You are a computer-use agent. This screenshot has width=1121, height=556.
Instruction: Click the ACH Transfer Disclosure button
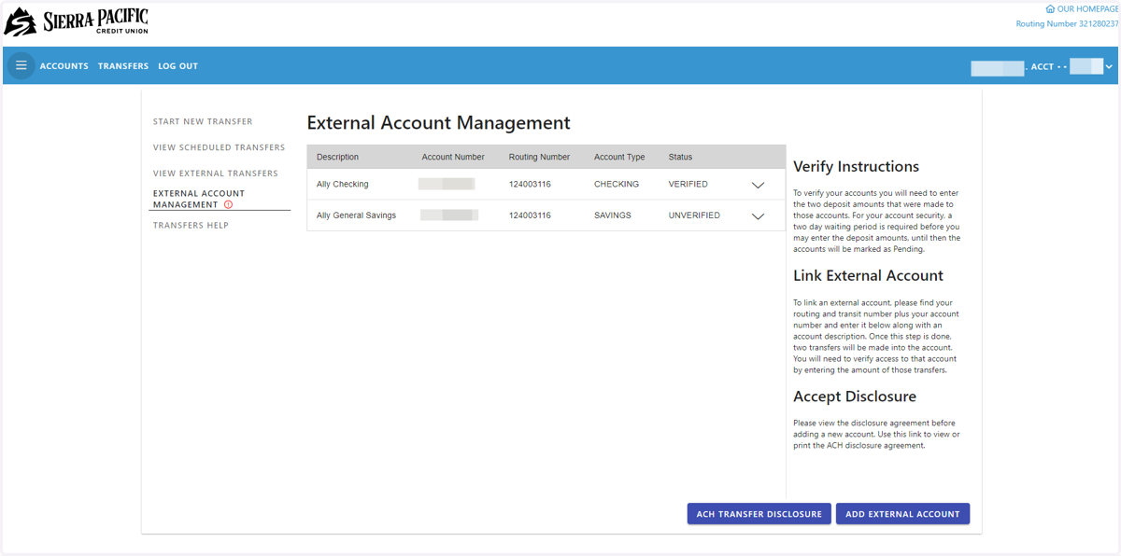(759, 514)
